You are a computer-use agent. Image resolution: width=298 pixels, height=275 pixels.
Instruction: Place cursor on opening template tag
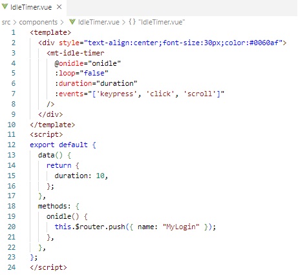click(x=50, y=32)
